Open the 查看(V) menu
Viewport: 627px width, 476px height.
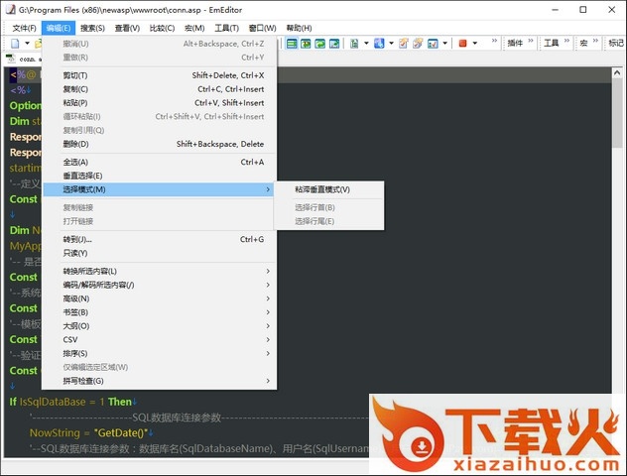[x=127, y=28]
